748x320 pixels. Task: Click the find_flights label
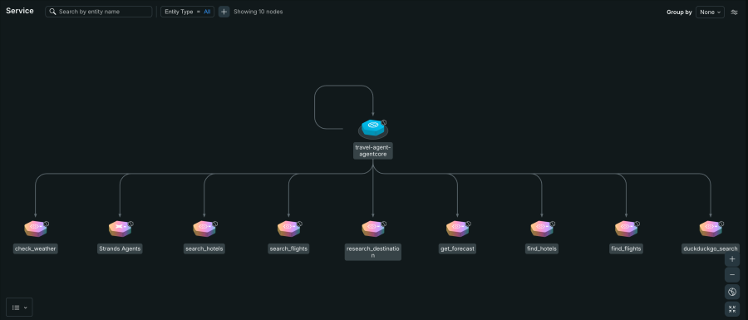627,249
